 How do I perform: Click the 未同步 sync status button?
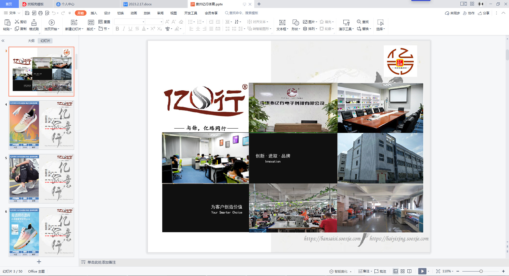click(x=452, y=13)
